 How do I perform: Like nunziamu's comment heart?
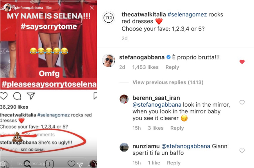pos(242,150)
